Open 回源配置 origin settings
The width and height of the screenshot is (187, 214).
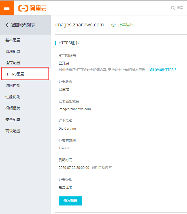[x=13, y=51]
